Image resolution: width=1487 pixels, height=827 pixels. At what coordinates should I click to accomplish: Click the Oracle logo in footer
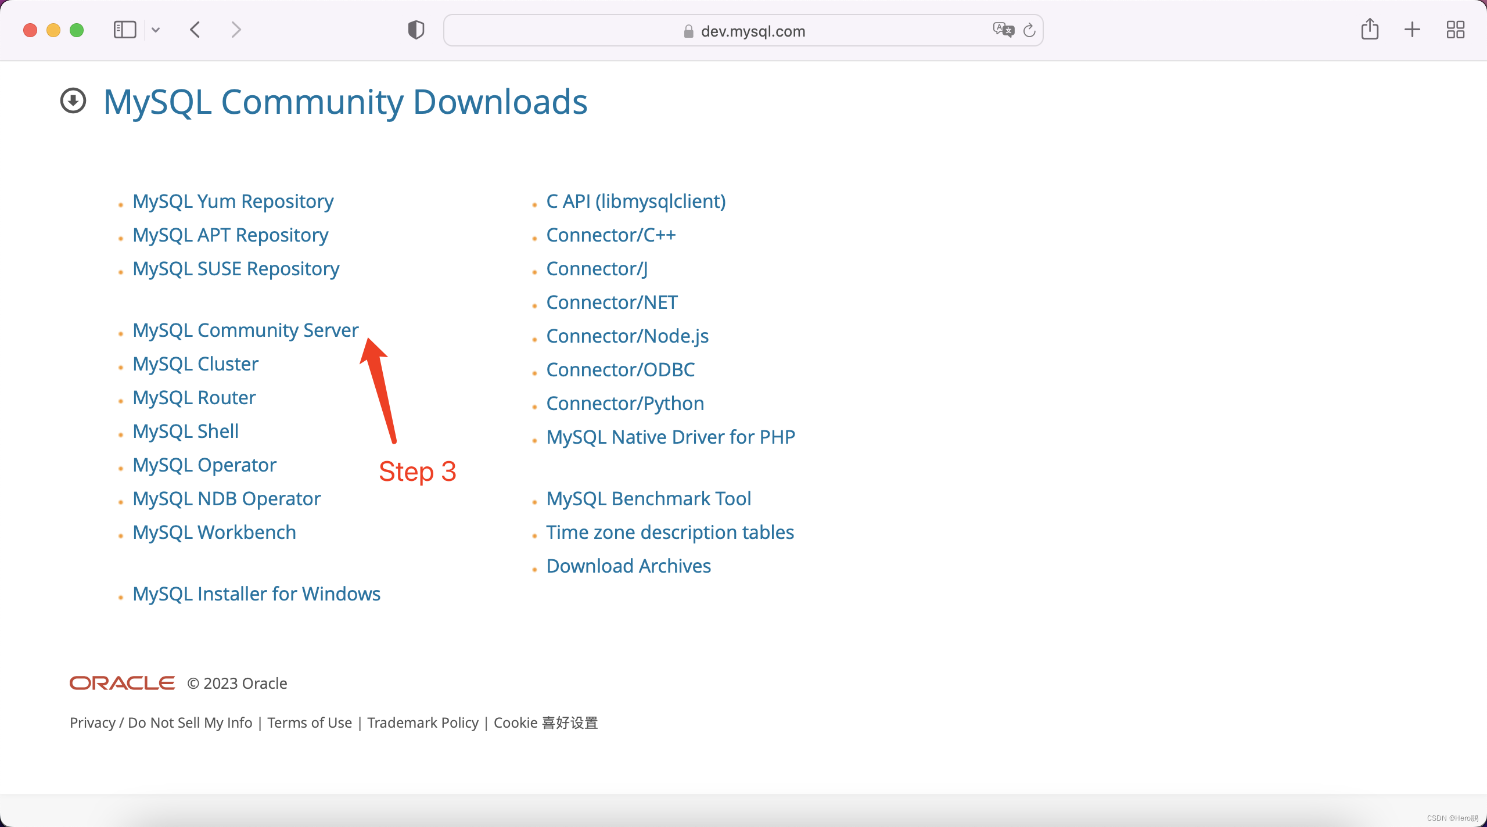[122, 683]
